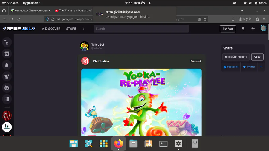Viewport: 269px width, 151px height.
Task: Open screenshot captured notification
Action: tap(134, 14)
